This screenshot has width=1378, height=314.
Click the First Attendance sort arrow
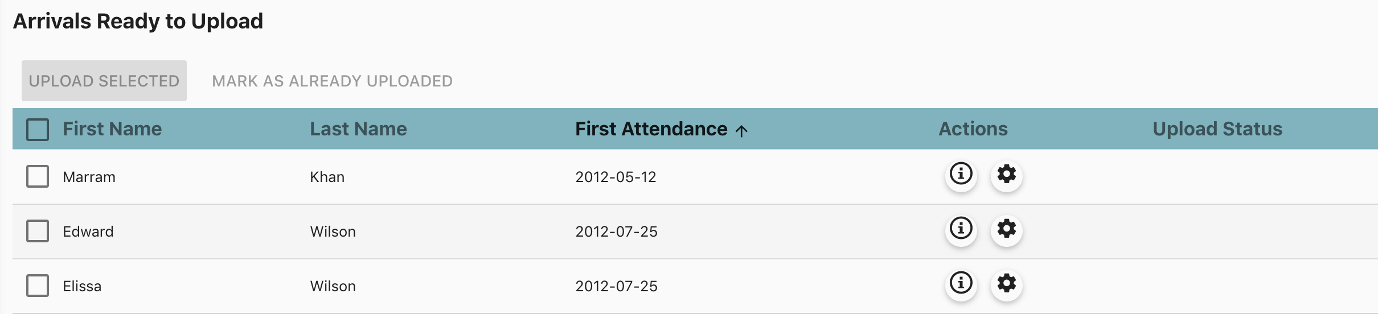[741, 131]
